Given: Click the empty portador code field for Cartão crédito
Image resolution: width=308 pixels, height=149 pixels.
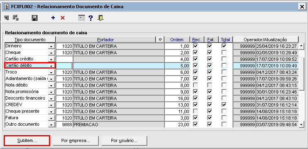Looking at the screenshot, I should [x=64, y=59].
